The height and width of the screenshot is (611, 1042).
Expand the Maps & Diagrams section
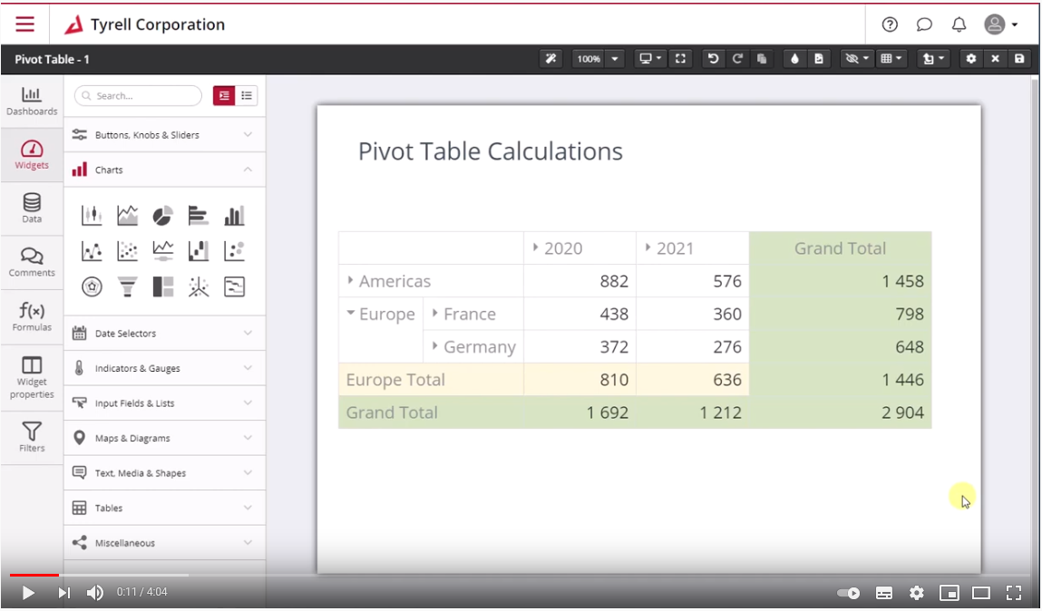tap(165, 439)
